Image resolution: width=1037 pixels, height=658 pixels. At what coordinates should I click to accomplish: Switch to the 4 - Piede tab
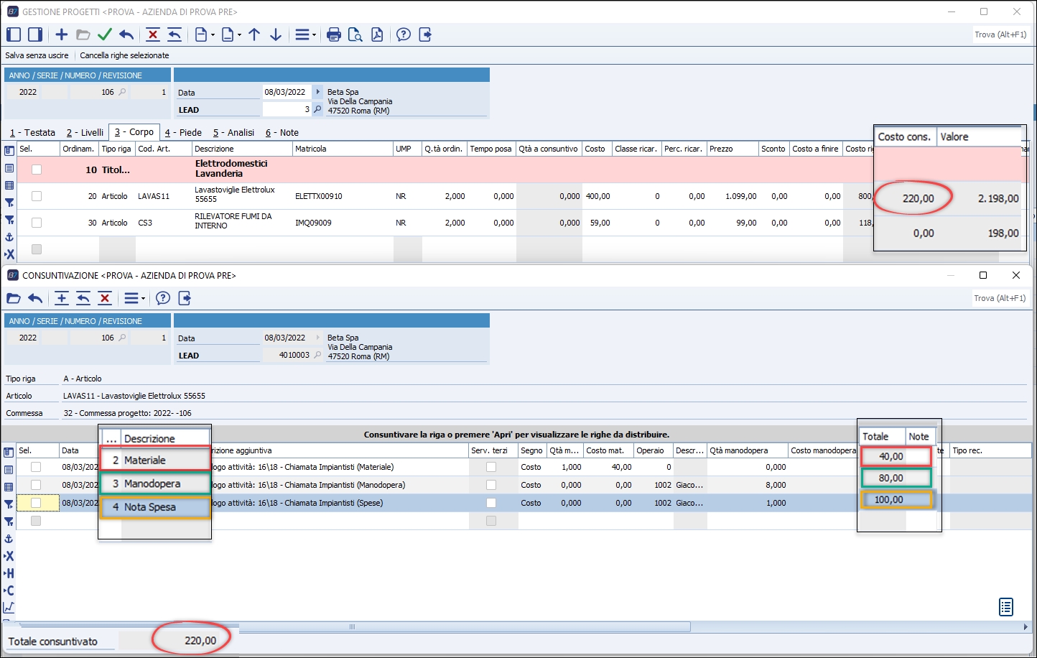183,132
